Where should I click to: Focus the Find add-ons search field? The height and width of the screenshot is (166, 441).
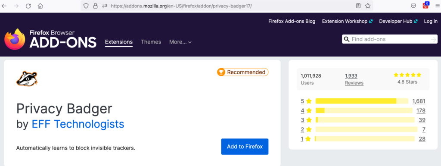pos(390,39)
